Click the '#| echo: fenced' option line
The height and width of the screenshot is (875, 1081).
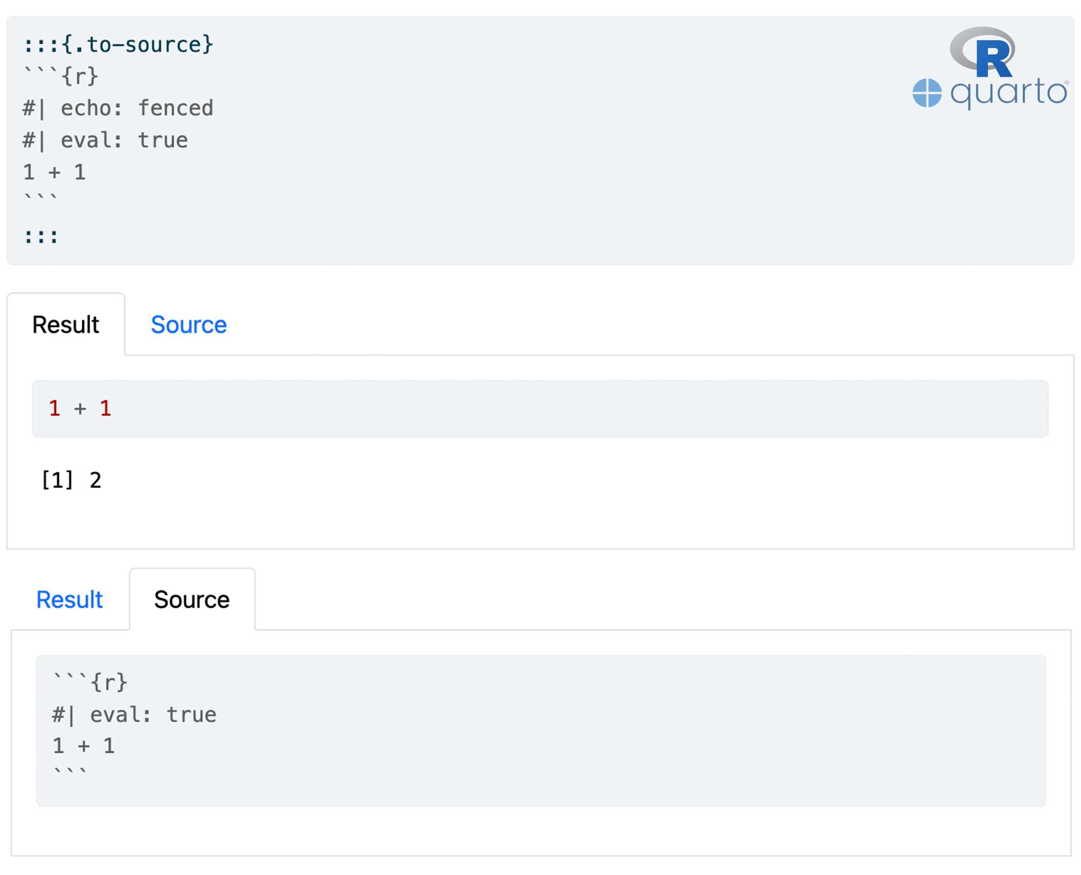pyautogui.click(x=118, y=109)
